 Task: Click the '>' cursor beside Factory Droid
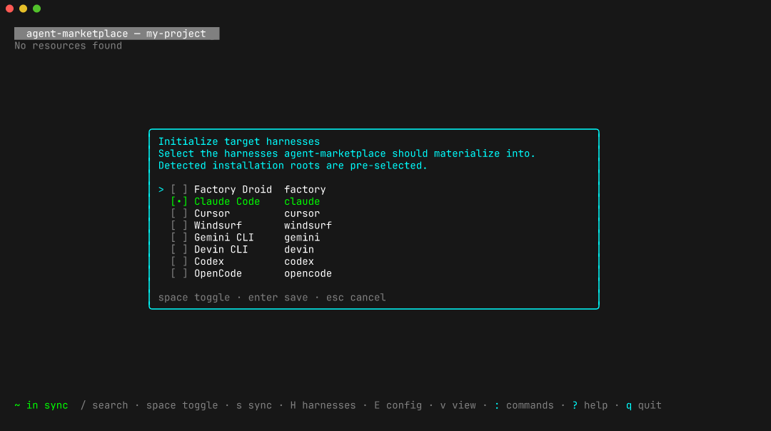coord(161,190)
